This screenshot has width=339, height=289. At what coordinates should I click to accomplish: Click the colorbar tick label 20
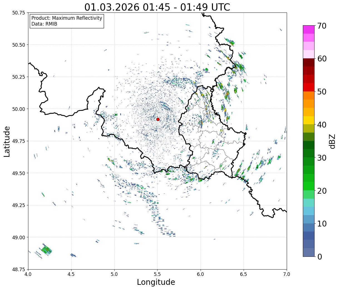pyautogui.click(x=321, y=191)
